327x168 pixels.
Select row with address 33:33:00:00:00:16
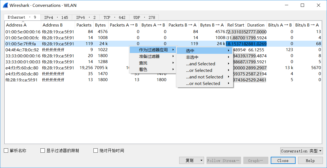[163, 56]
